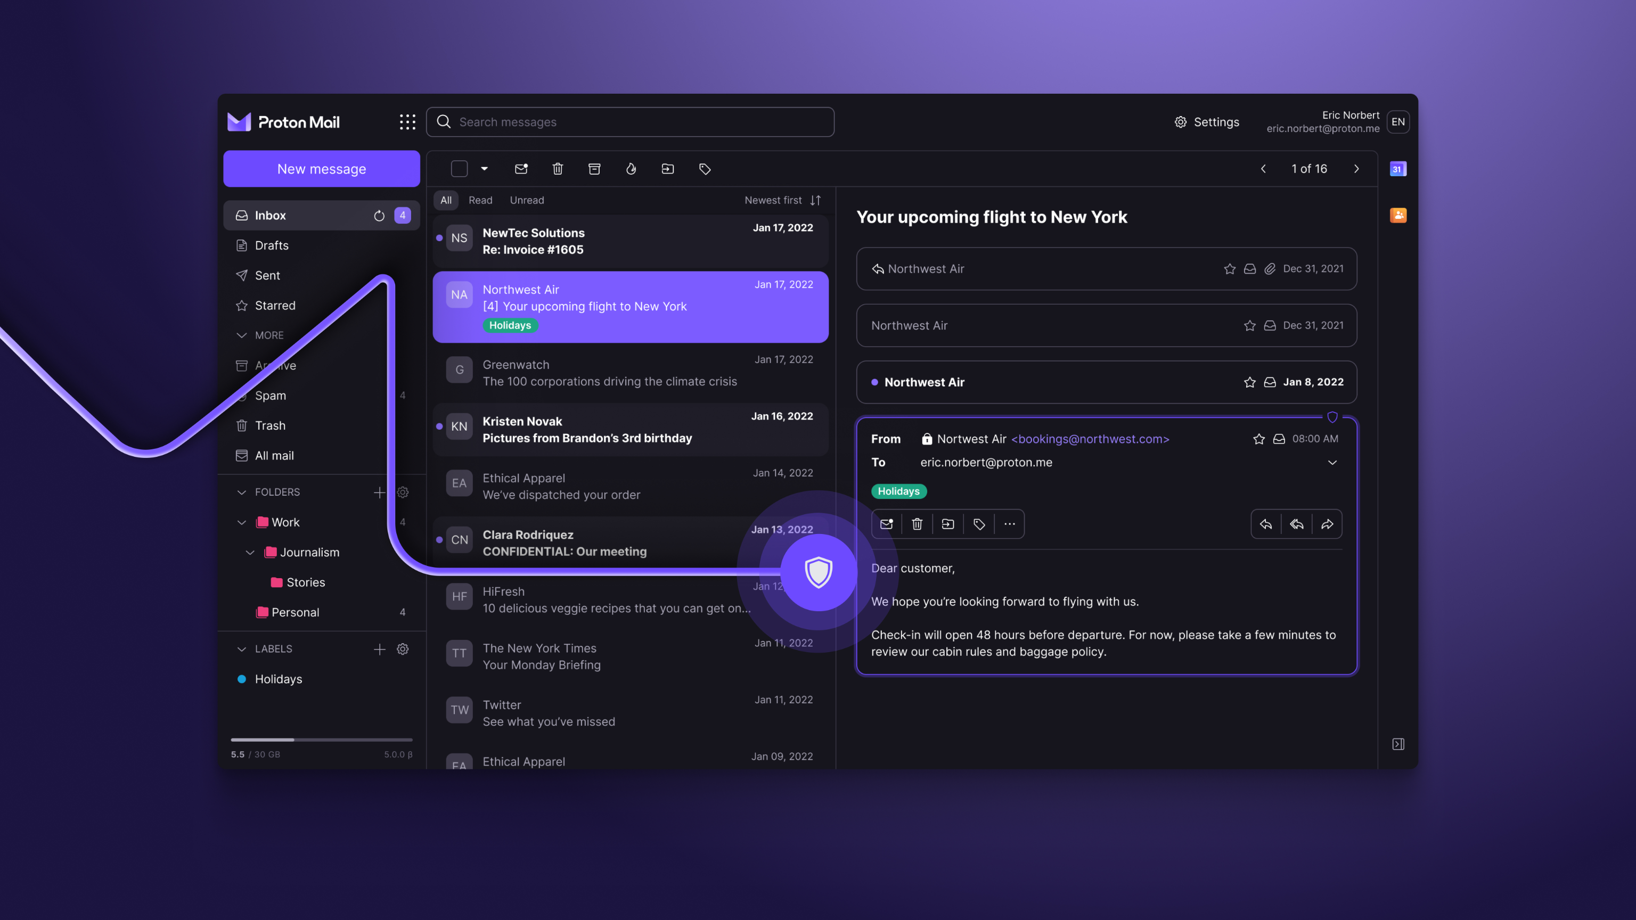Select the All filter tab
Viewport: 1636px width, 920px height.
click(446, 200)
